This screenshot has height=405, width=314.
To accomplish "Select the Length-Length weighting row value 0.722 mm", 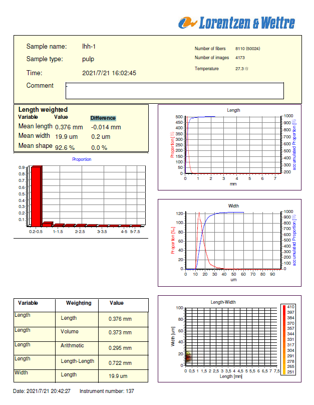I will pyautogui.click(x=120, y=363).
